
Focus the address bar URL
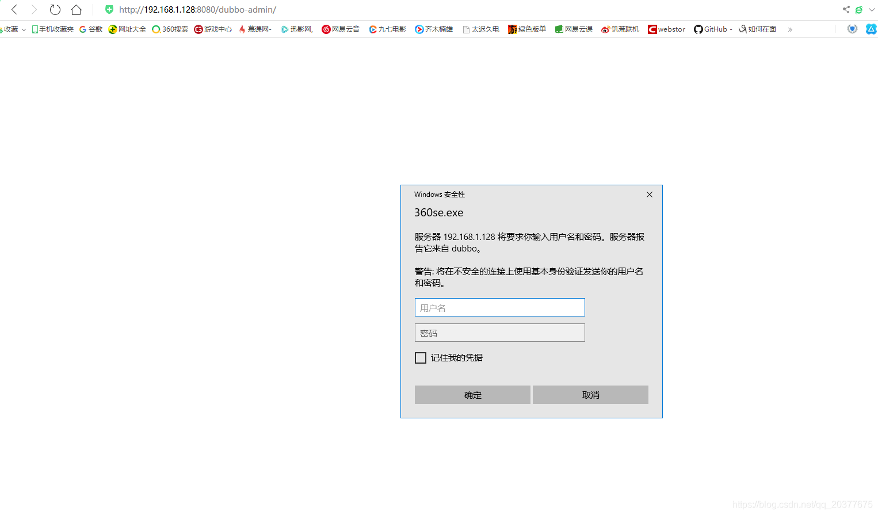(197, 10)
